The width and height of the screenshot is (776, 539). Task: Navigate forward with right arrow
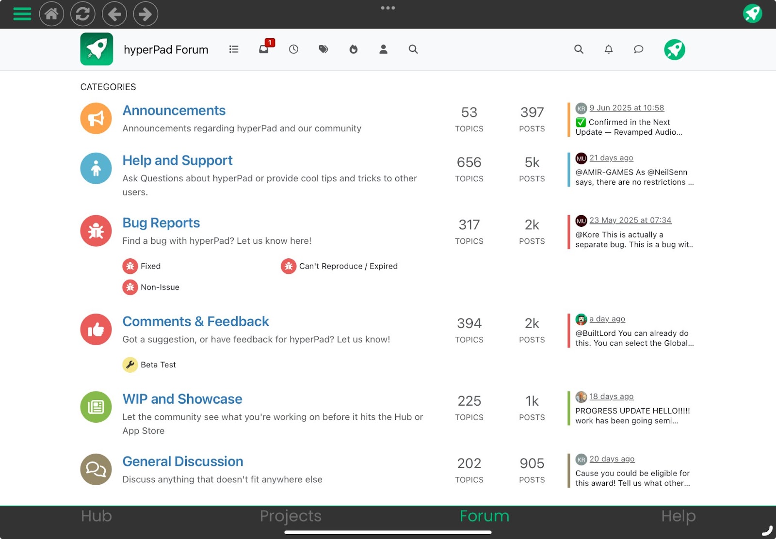145,14
